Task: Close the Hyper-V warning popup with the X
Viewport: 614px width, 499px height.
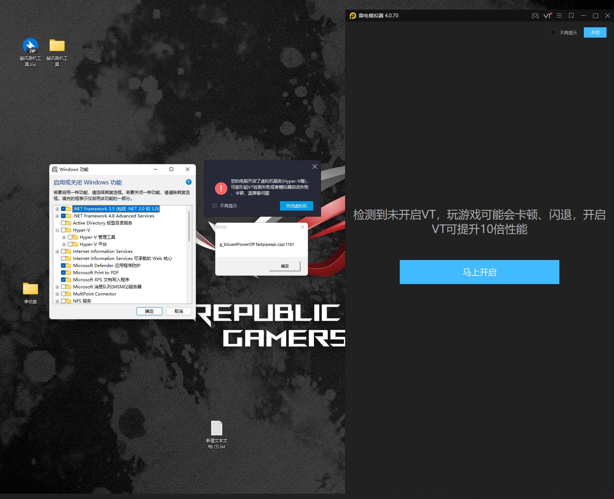Action: pos(315,167)
